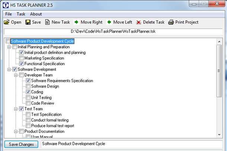Click the task name edit field
This screenshot has height=151, width=227.
click(x=132, y=144)
